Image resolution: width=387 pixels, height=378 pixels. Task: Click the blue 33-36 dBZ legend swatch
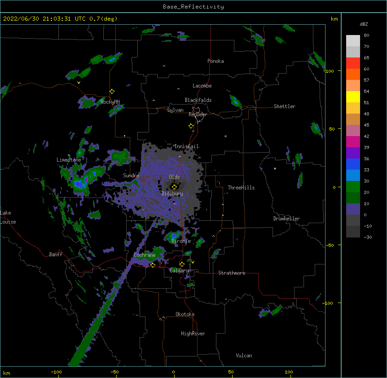pos(353,164)
